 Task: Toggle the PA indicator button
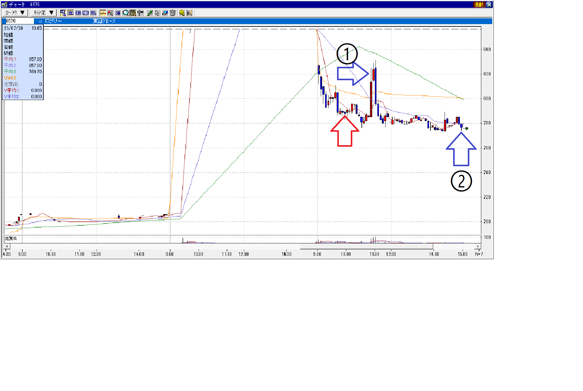93,13
